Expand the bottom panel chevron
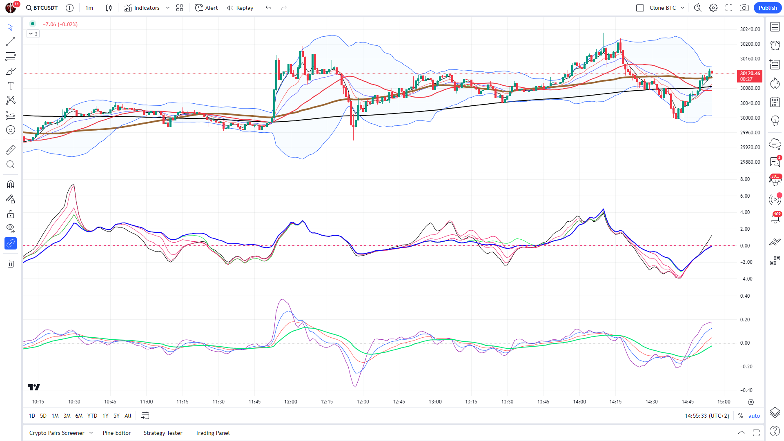 coord(742,433)
